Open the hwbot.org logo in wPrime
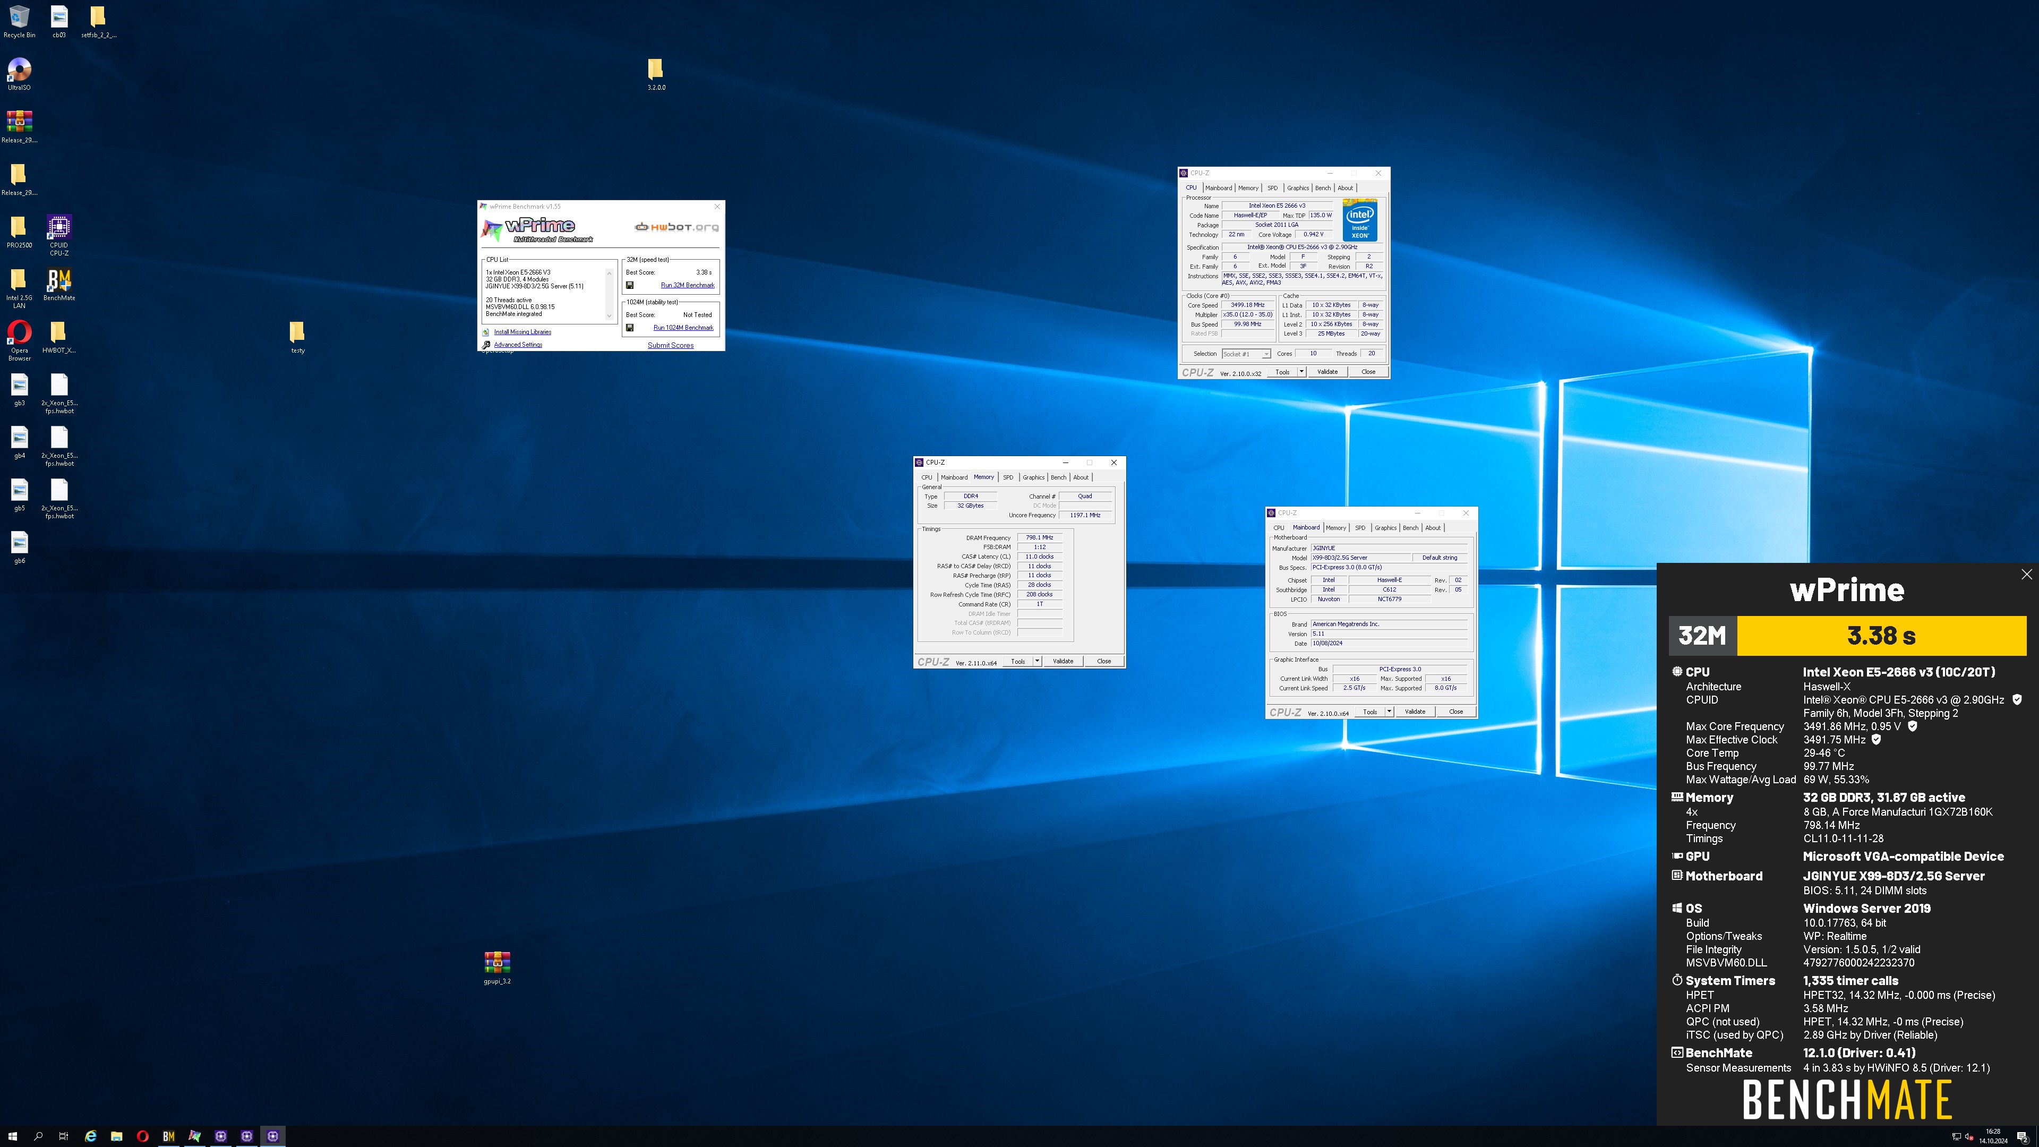 click(x=677, y=227)
